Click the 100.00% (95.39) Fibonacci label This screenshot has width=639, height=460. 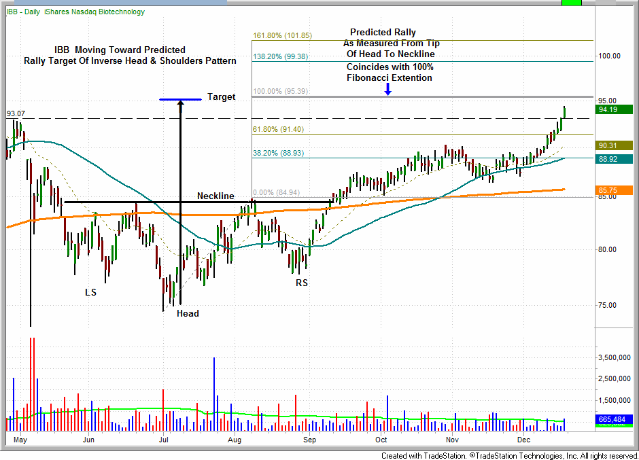(x=280, y=91)
